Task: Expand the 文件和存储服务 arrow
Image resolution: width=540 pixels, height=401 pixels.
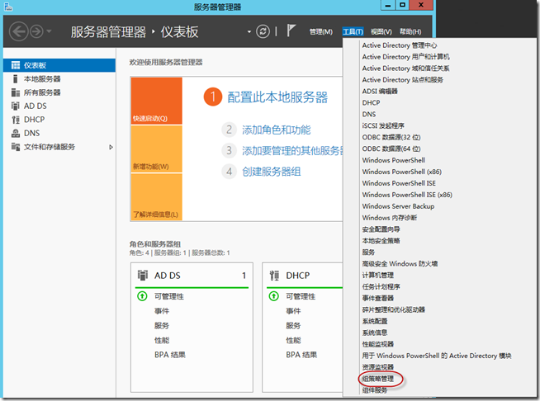Action: (x=111, y=147)
